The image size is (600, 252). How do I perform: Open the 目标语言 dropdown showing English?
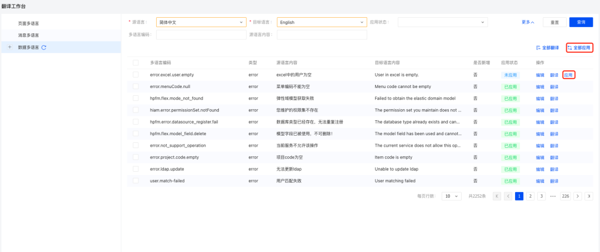322,22
